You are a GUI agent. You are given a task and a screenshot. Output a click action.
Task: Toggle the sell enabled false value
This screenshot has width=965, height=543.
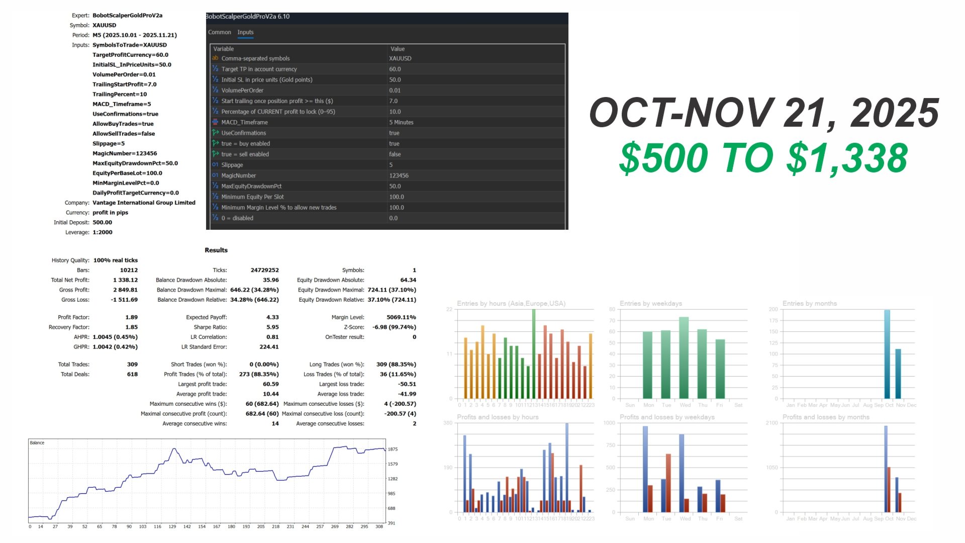[395, 154]
